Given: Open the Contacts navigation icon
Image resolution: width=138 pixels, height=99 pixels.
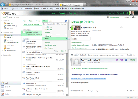Looking at the screenshot, I should pos(3,91).
